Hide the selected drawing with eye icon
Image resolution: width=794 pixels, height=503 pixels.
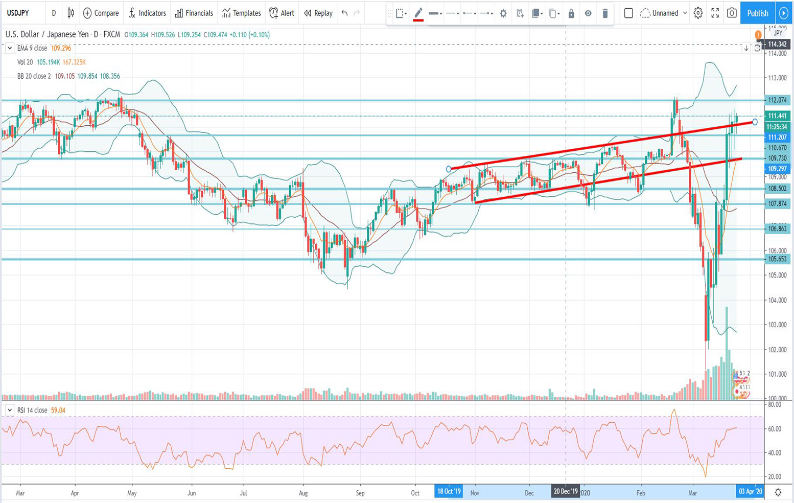point(588,13)
